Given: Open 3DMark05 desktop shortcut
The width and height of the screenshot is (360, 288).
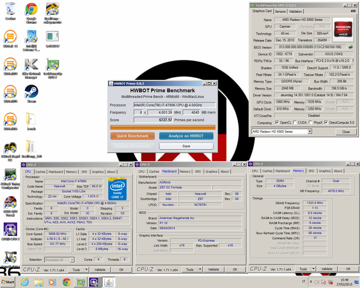Looking at the screenshot, I should click(10, 94).
